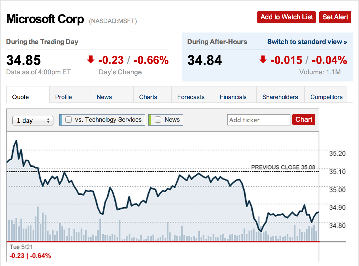This screenshot has width=359, height=266.
Task: Click the after-hours red down arrow icon
Action: 263,59
